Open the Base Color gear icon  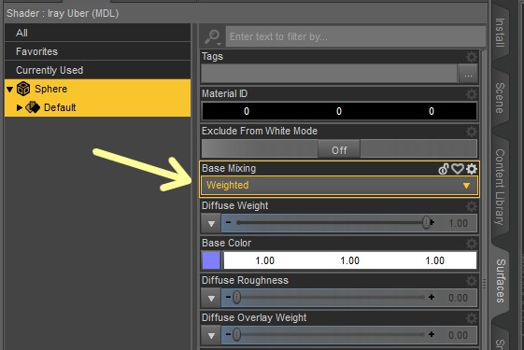472,244
